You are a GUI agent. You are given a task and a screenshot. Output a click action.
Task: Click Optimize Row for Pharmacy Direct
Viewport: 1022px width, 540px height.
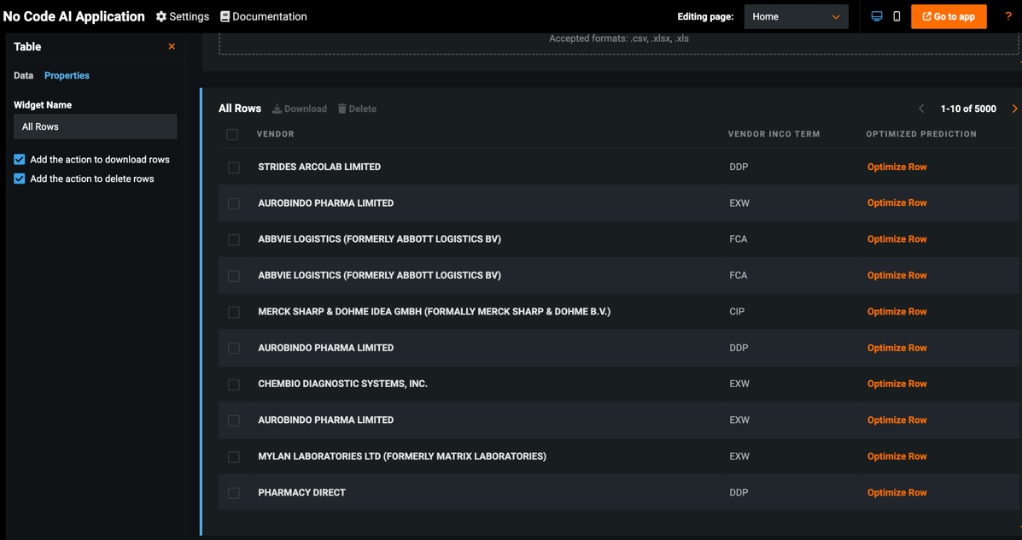point(896,493)
